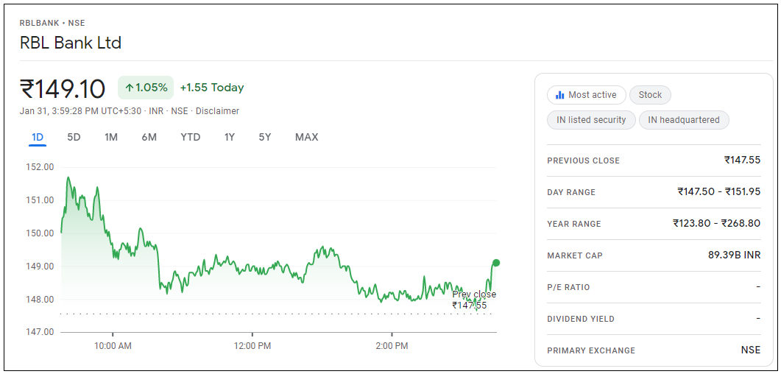
Task: Click the ₹123.80 - ₹268.80 year range value
Action: pyautogui.click(x=716, y=223)
